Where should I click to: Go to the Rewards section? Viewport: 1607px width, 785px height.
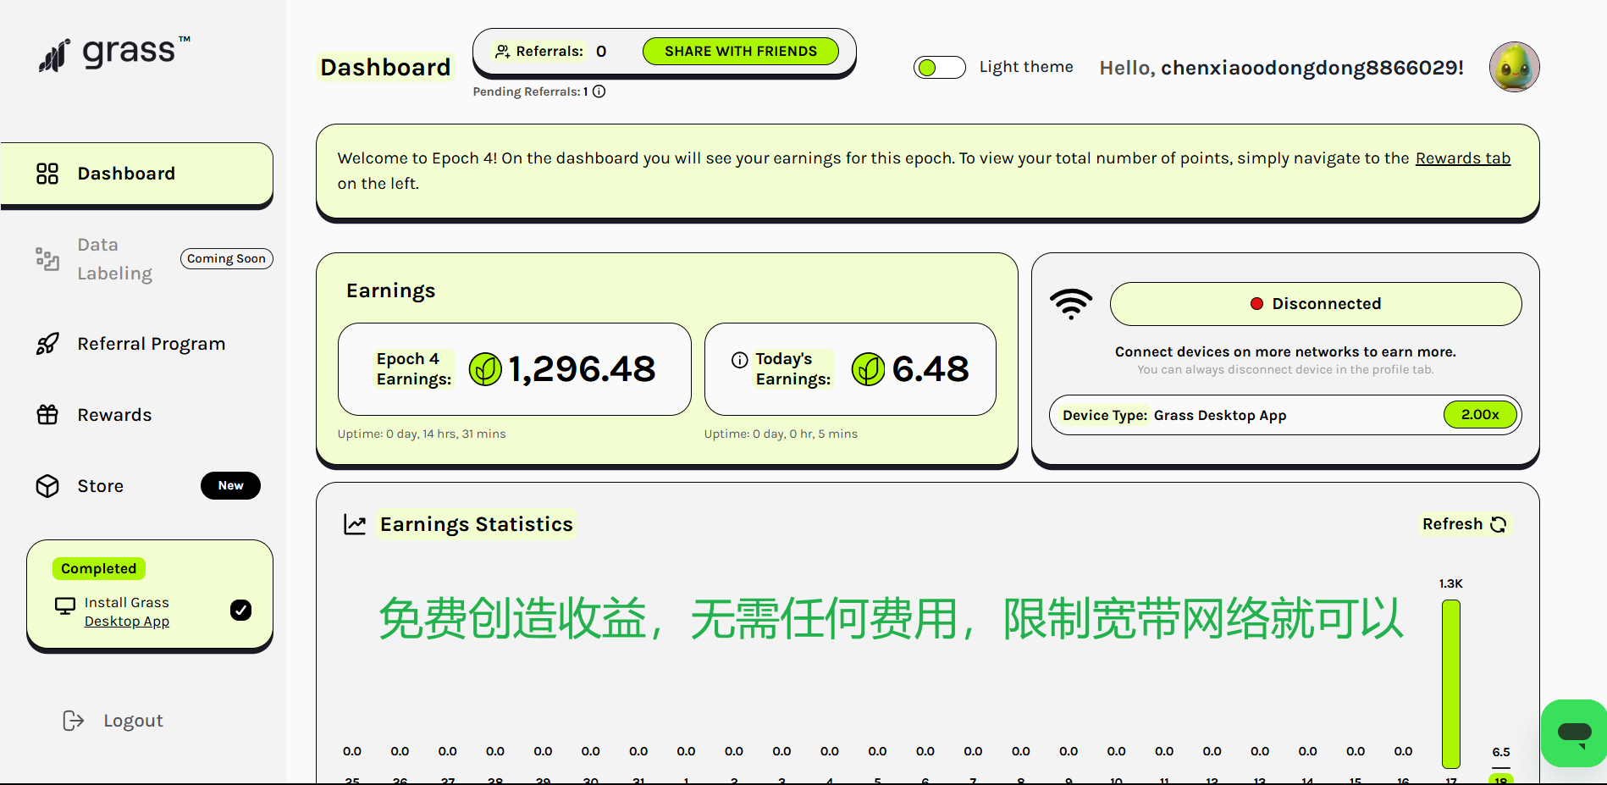coord(114,415)
